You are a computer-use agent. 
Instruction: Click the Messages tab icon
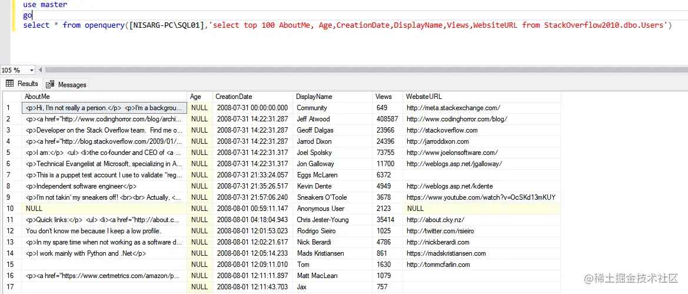click(x=51, y=84)
